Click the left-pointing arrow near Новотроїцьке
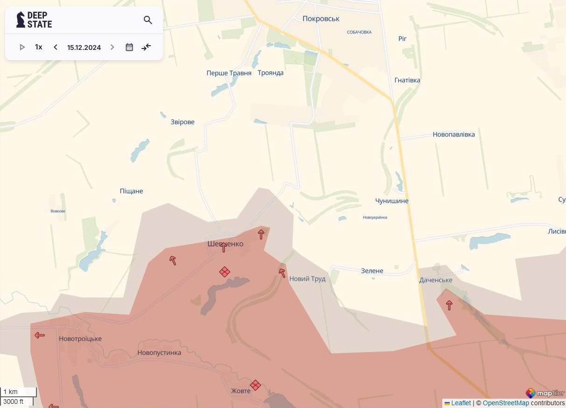 pos(40,335)
